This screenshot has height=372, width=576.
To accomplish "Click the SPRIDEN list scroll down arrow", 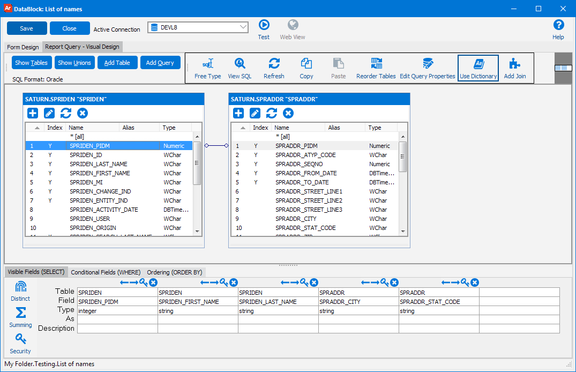I will coord(197,232).
